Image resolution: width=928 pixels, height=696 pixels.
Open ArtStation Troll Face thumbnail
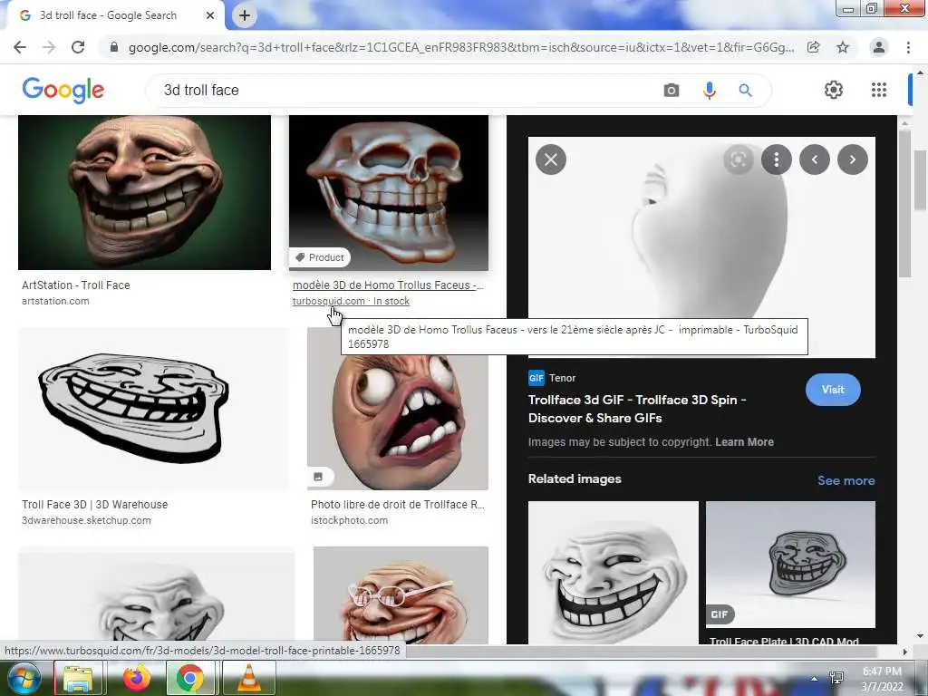(144, 192)
